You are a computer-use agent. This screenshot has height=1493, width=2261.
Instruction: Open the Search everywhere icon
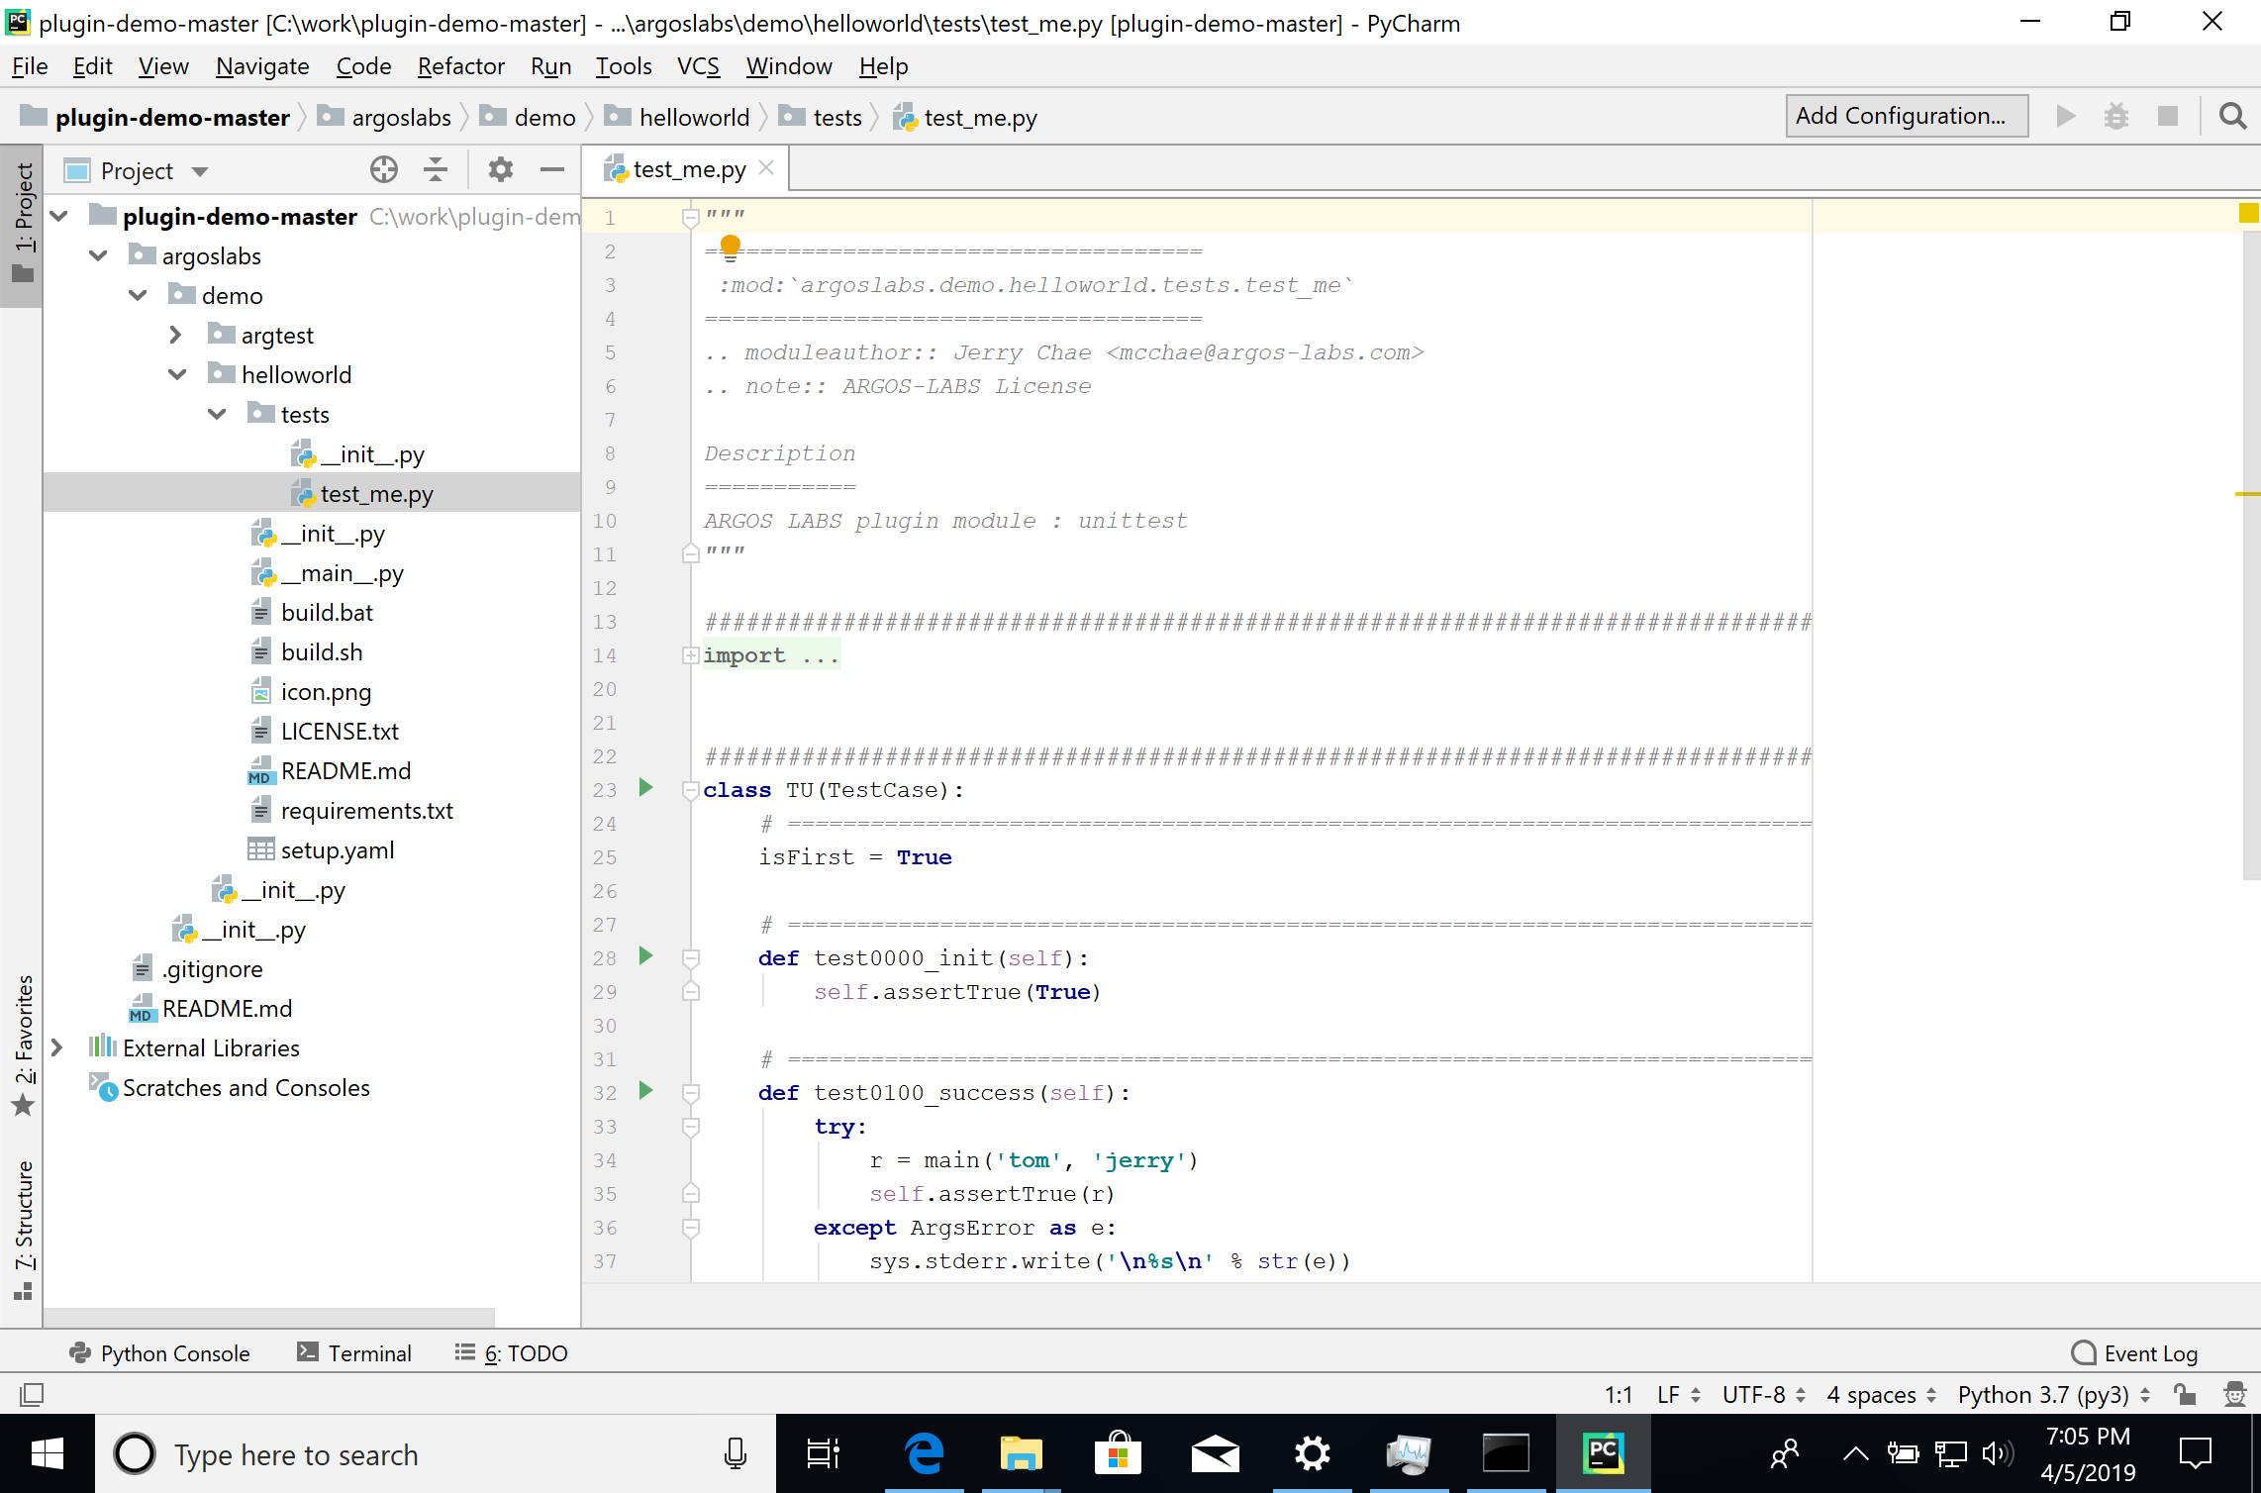coord(2232,115)
